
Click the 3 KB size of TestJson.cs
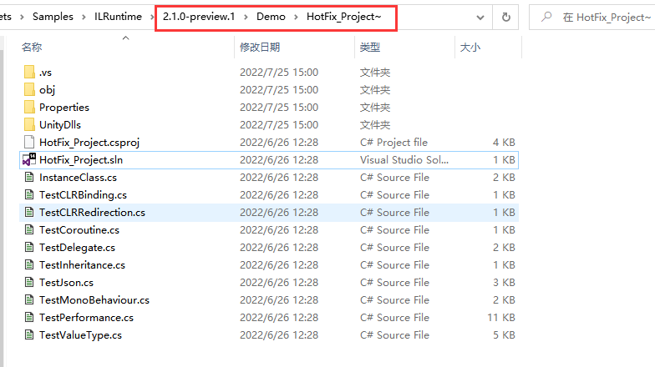[x=505, y=283]
